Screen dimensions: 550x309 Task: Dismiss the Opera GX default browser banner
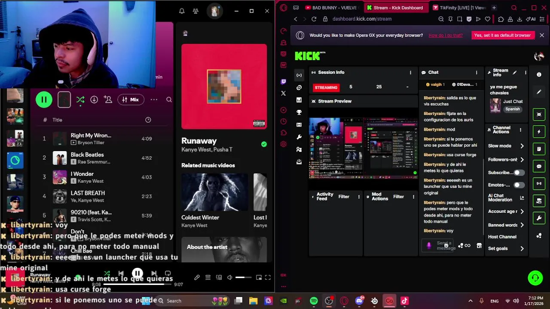point(542,35)
